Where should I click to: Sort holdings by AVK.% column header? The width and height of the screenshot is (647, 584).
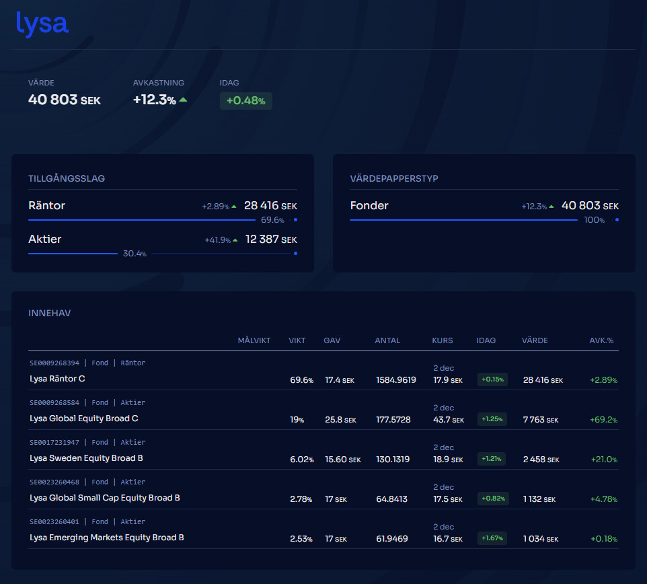point(601,340)
